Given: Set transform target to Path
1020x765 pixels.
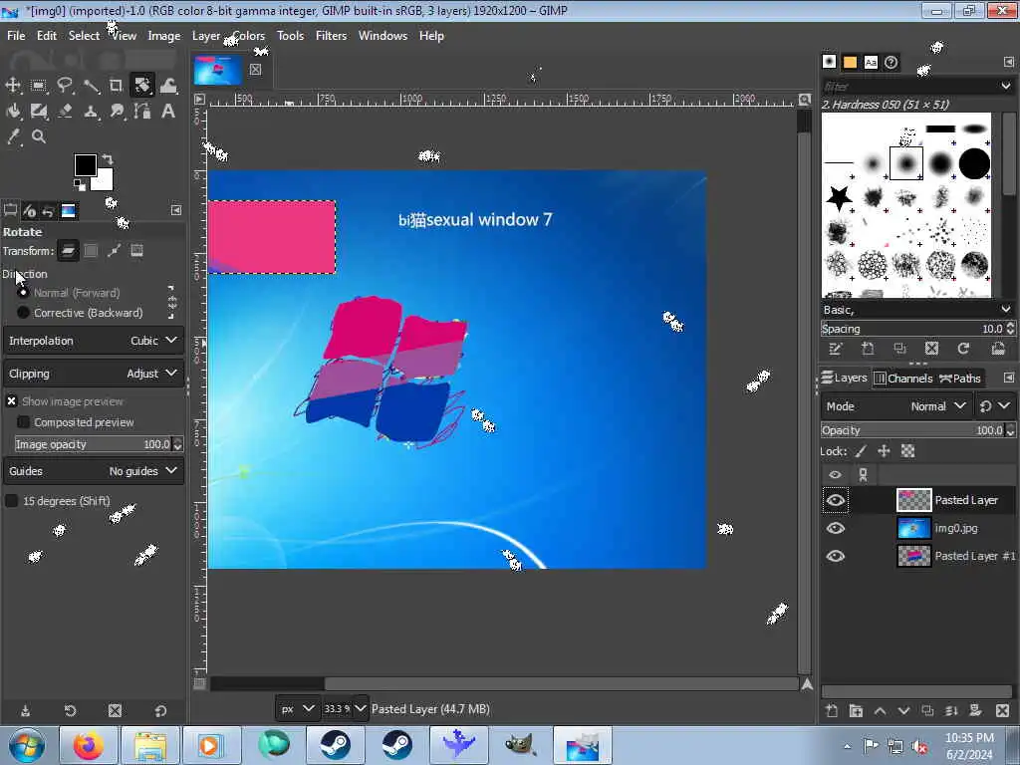Looking at the screenshot, I should [x=114, y=250].
